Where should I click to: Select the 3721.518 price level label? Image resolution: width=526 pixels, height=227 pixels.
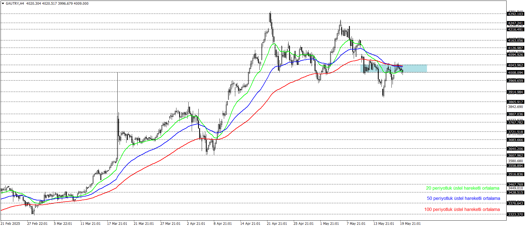(515, 132)
